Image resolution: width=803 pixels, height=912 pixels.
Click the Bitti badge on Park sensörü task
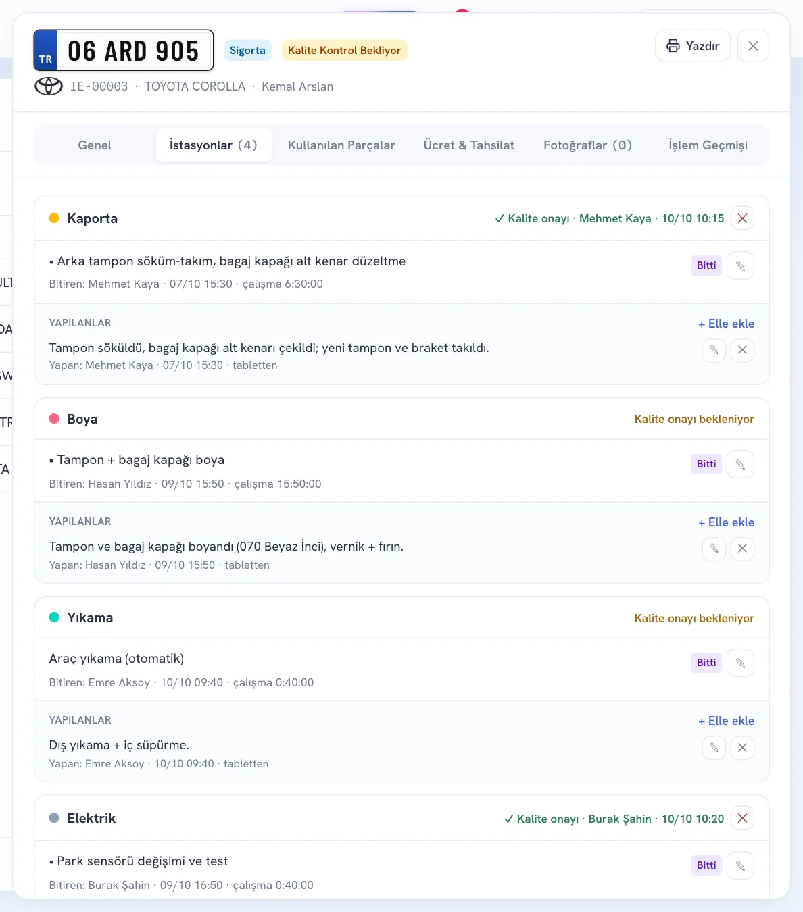(706, 865)
